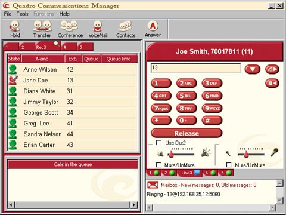Click the dial number input field

click(195, 68)
